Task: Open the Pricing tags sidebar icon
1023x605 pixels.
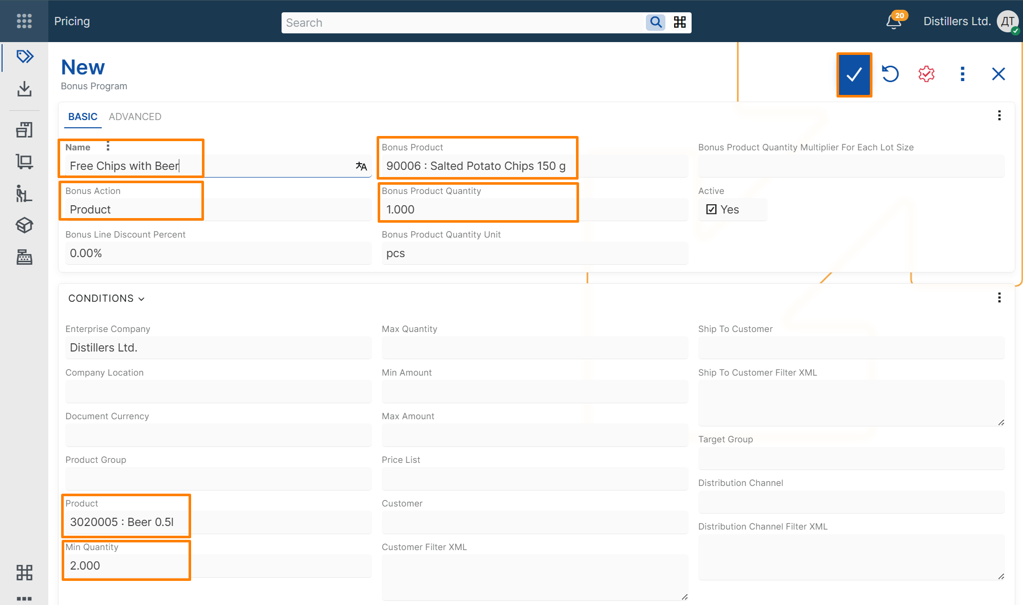Action: tap(24, 56)
